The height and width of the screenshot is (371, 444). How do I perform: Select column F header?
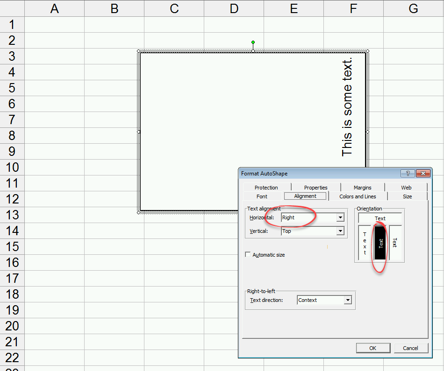click(x=353, y=8)
